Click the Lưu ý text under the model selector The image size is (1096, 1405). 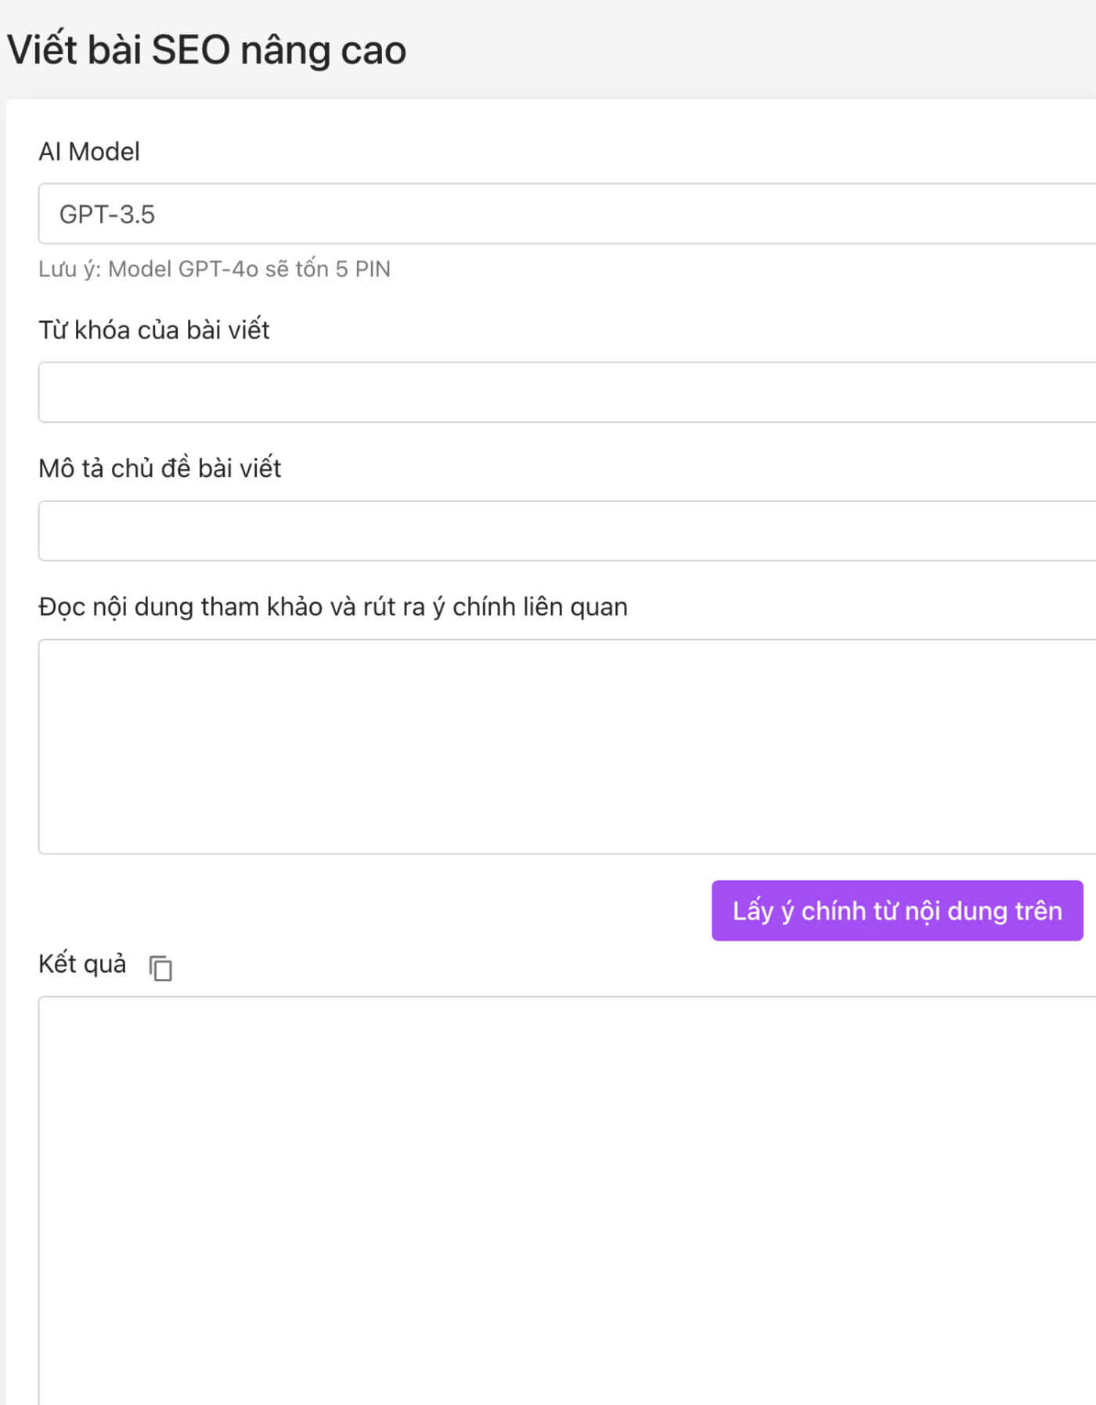tap(69, 269)
